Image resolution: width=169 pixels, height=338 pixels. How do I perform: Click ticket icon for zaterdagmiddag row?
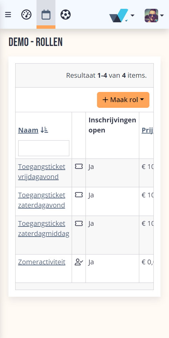79,223
